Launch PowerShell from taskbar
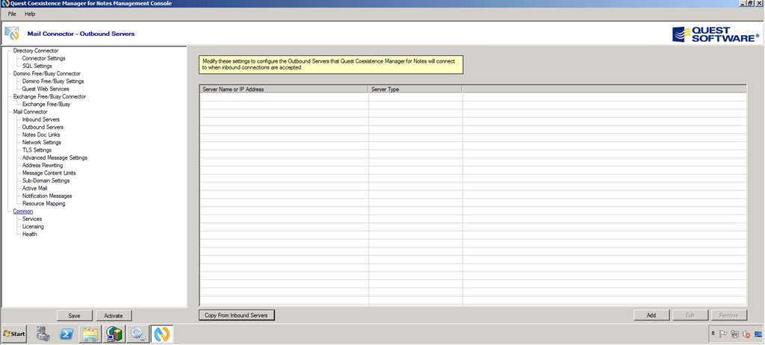This screenshot has height=345, width=765. click(x=66, y=335)
